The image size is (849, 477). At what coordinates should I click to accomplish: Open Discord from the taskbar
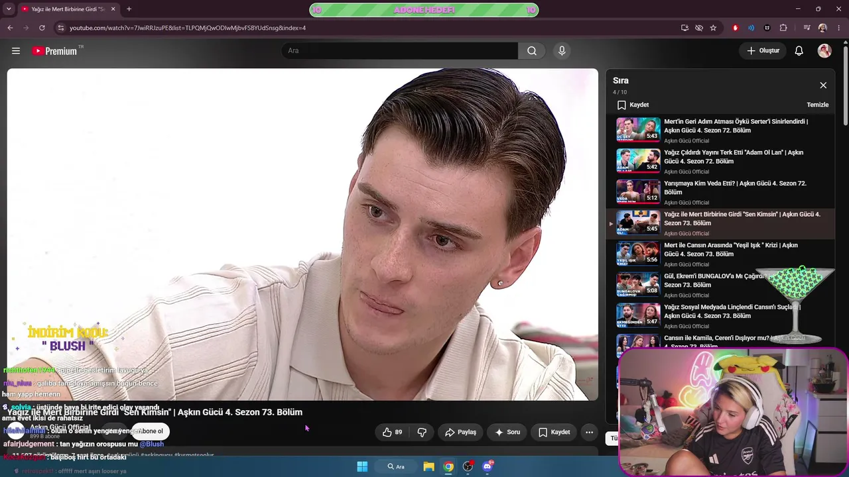(x=488, y=466)
